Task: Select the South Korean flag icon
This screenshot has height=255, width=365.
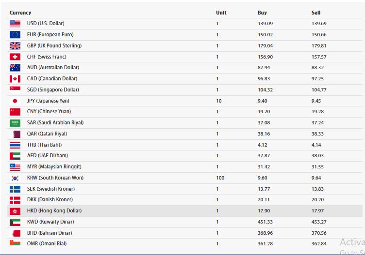Action: [15, 178]
